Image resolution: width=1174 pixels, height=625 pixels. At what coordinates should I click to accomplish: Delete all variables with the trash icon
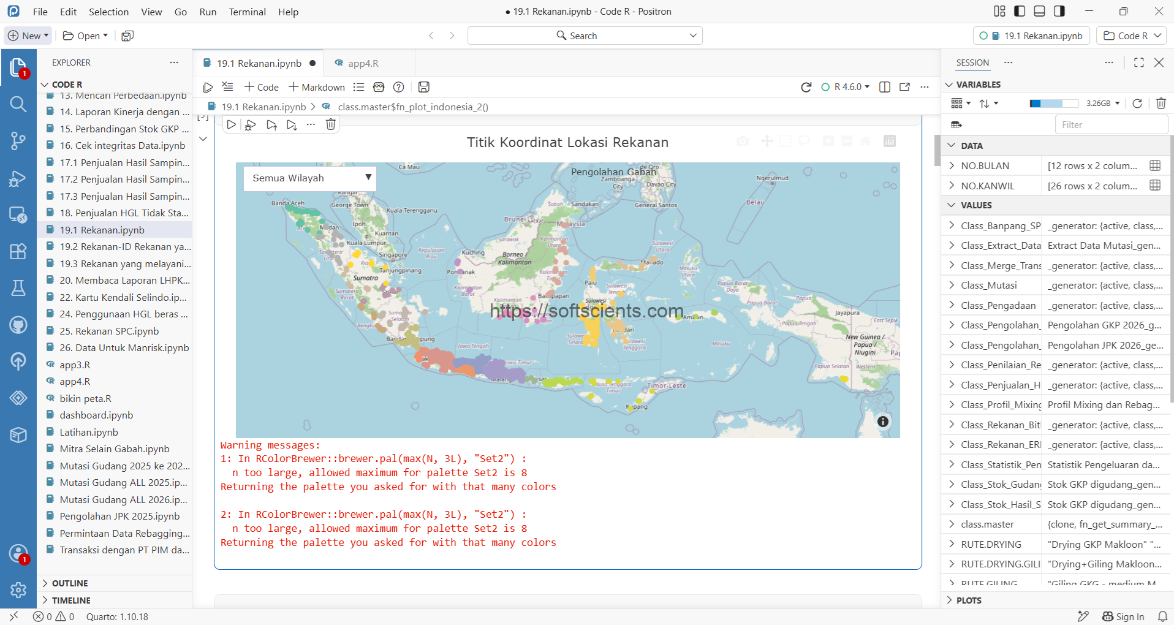click(1161, 104)
